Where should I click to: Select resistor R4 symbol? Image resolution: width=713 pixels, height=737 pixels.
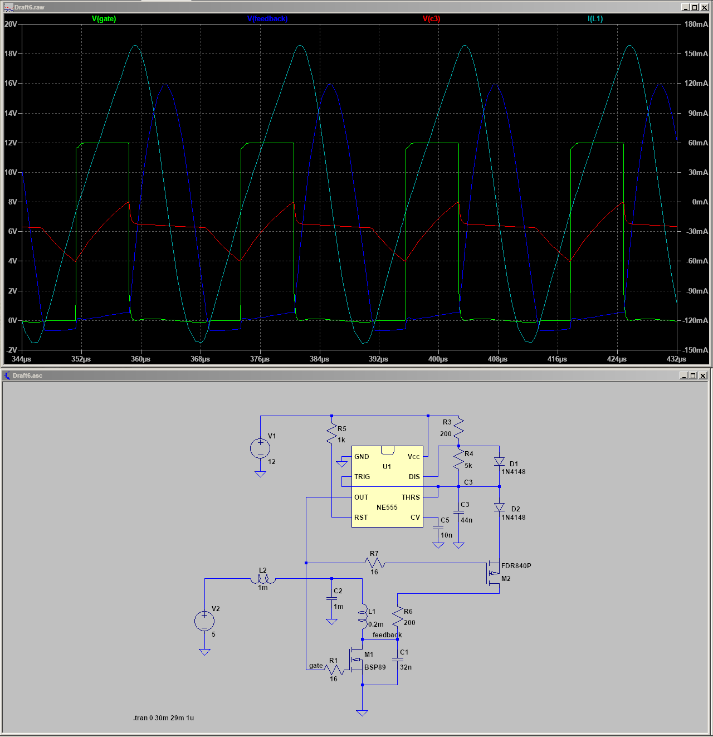coord(458,459)
